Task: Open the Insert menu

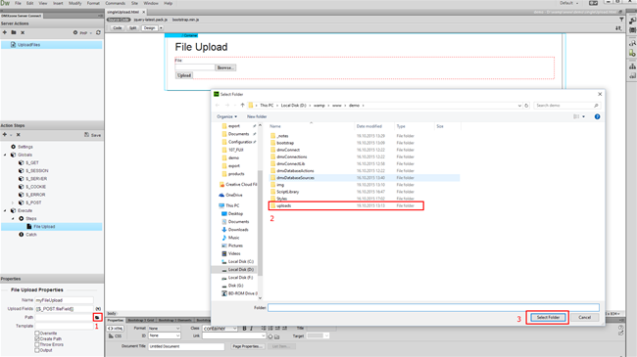Action: pyautogui.click(x=58, y=3)
